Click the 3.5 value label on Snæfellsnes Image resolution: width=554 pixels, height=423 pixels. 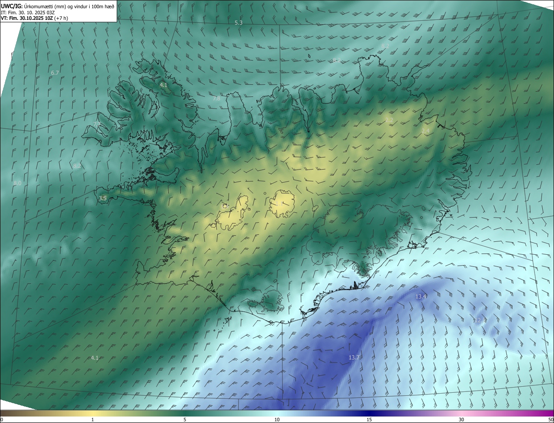click(103, 198)
